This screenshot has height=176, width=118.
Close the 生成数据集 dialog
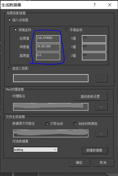(110, 5)
